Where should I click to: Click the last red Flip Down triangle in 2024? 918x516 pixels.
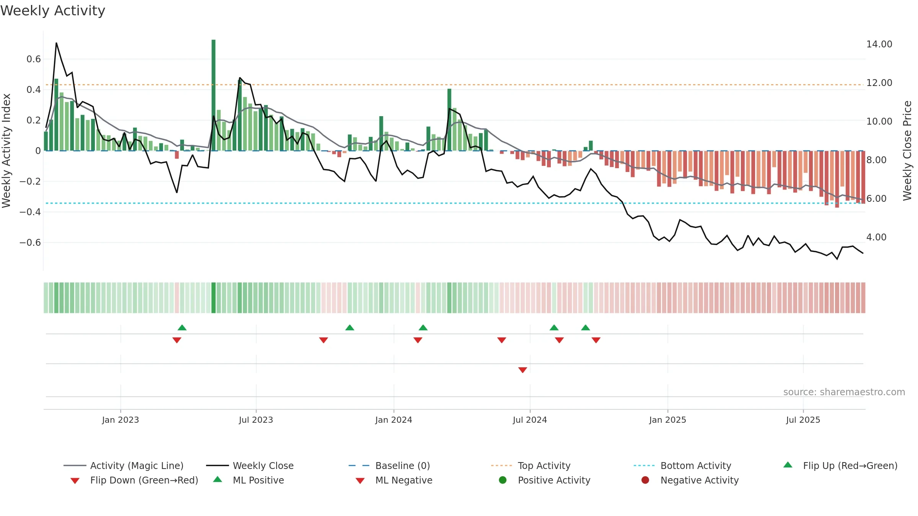tap(596, 340)
